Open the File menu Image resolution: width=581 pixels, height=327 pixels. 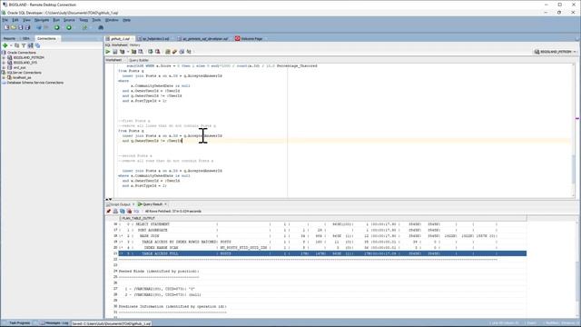tap(5, 20)
